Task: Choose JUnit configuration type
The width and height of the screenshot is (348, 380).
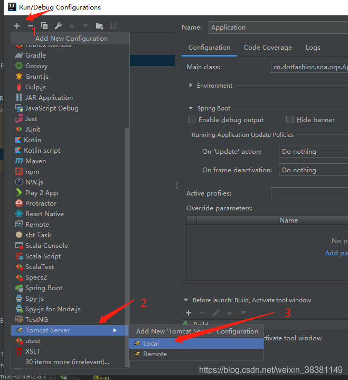Action: (70, 129)
